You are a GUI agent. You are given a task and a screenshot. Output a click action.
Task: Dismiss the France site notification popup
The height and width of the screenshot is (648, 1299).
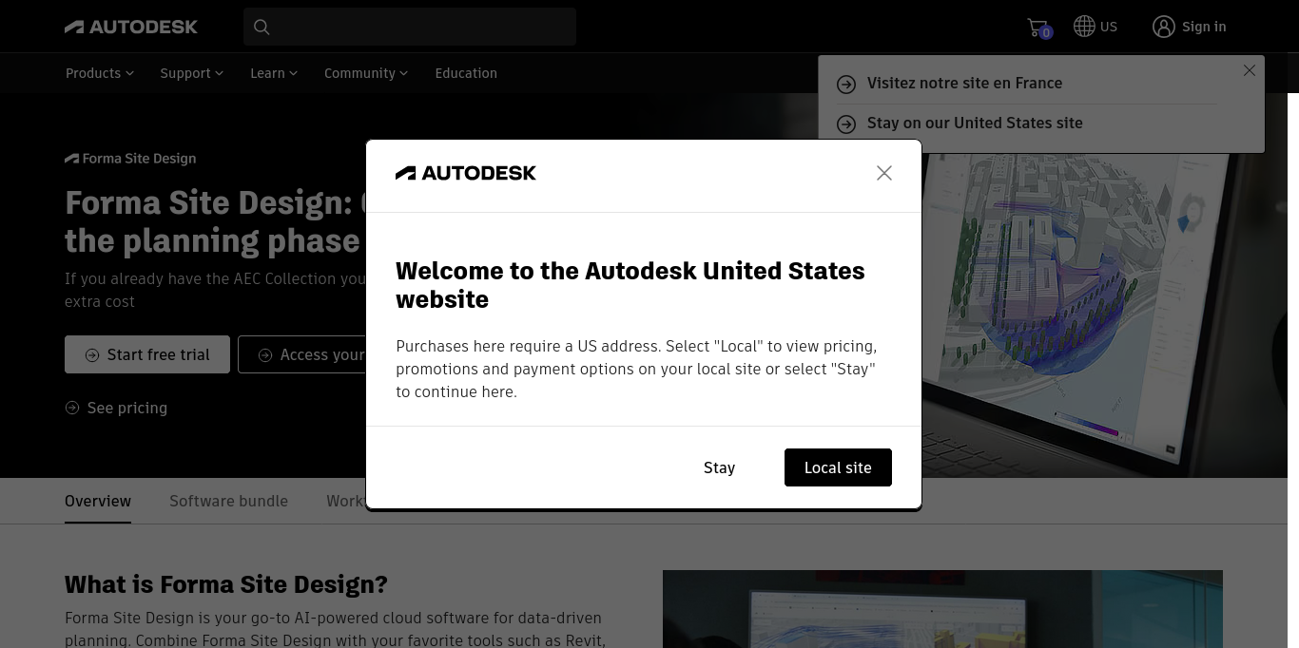click(x=1250, y=70)
